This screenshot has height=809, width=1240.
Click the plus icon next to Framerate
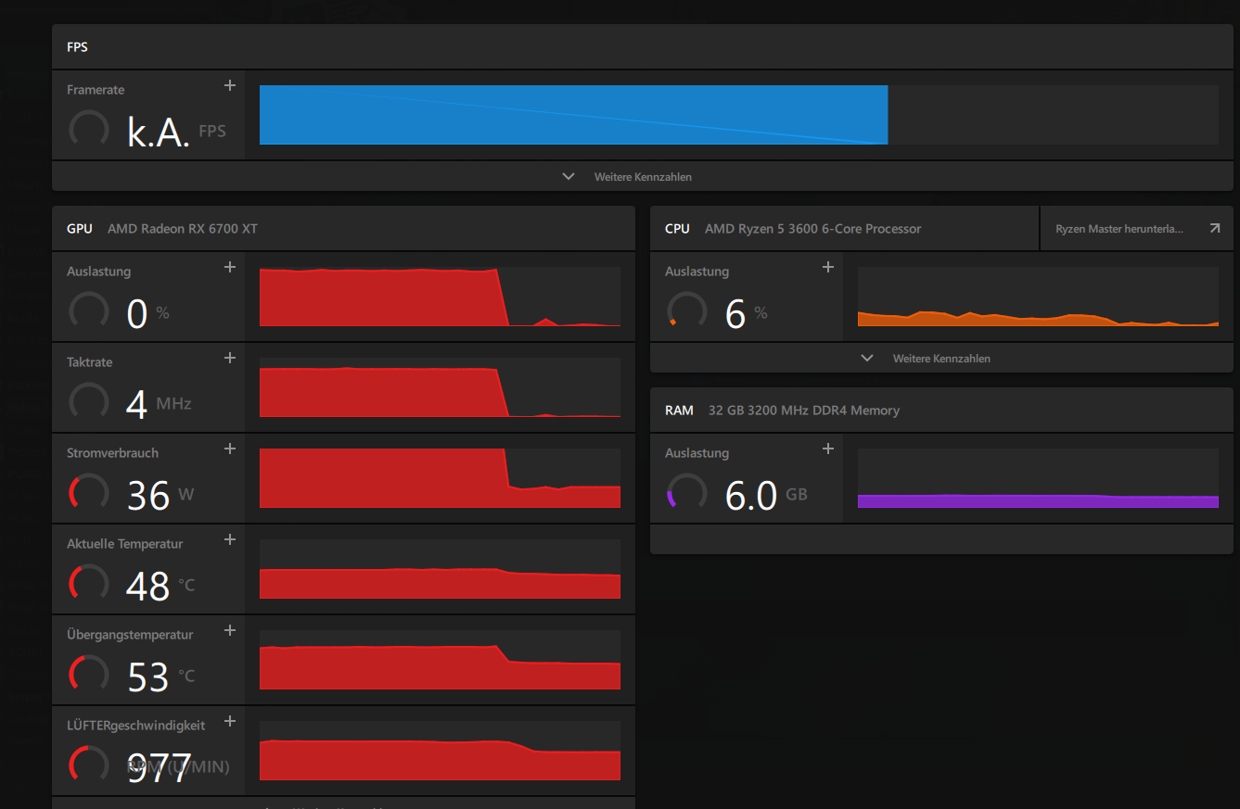click(x=230, y=86)
